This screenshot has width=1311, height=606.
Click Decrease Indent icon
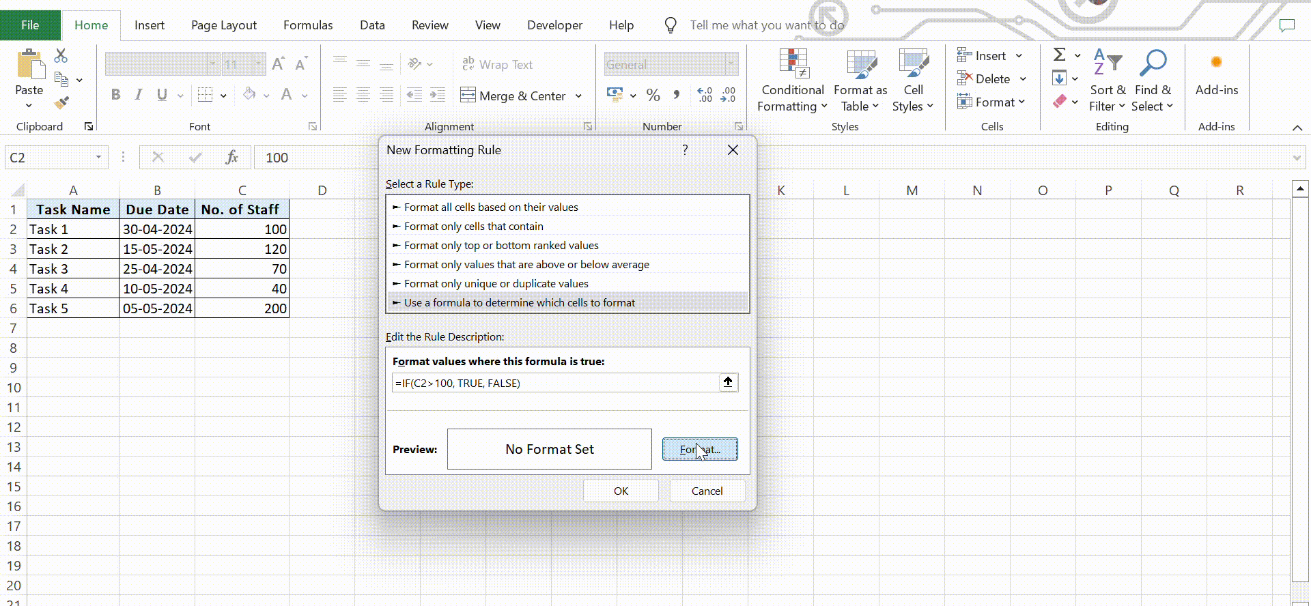coord(414,95)
